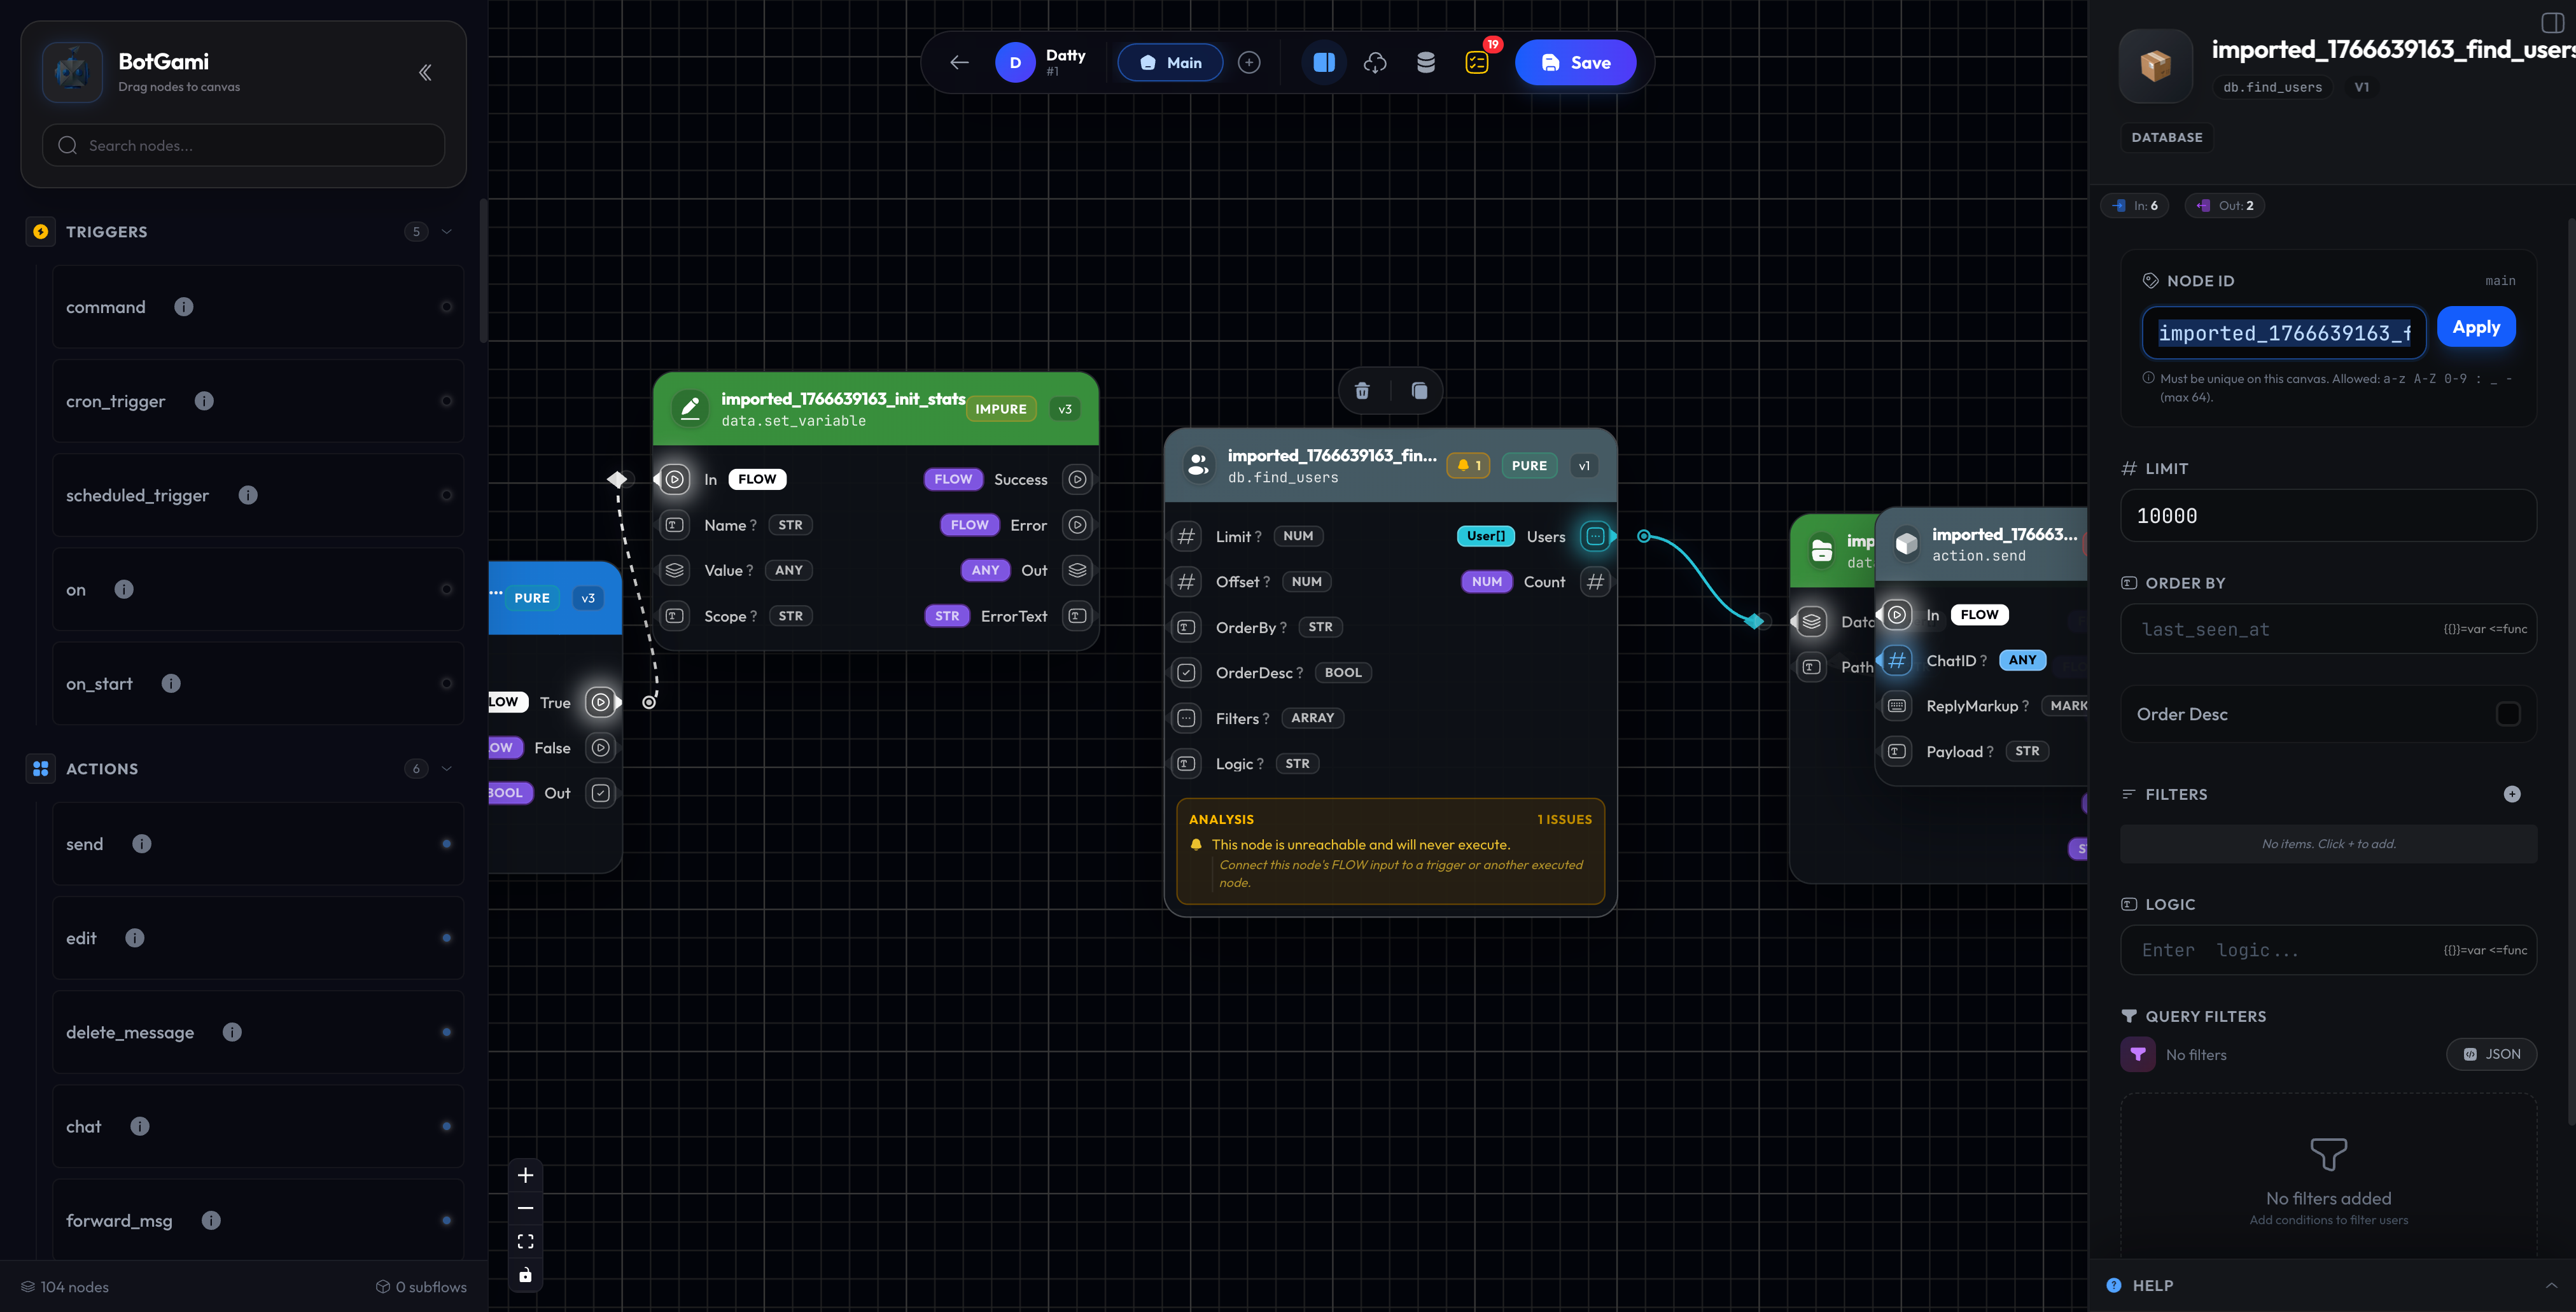Screen dimensions: 2576x1312
Task: Collapse the ACTIONS section chevron
Action: click(x=446, y=768)
